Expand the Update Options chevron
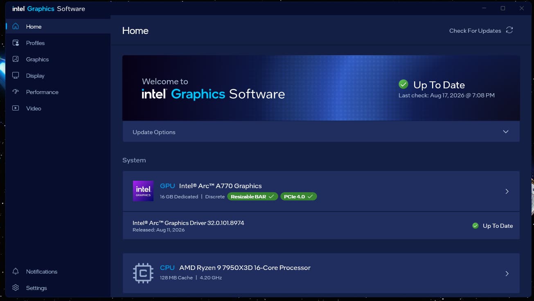This screenshot has width=534, height=301. click(506, 132)
